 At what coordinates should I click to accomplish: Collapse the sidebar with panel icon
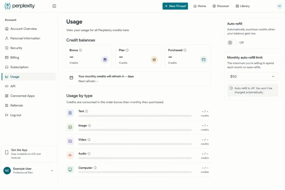(x=54, y=6)
